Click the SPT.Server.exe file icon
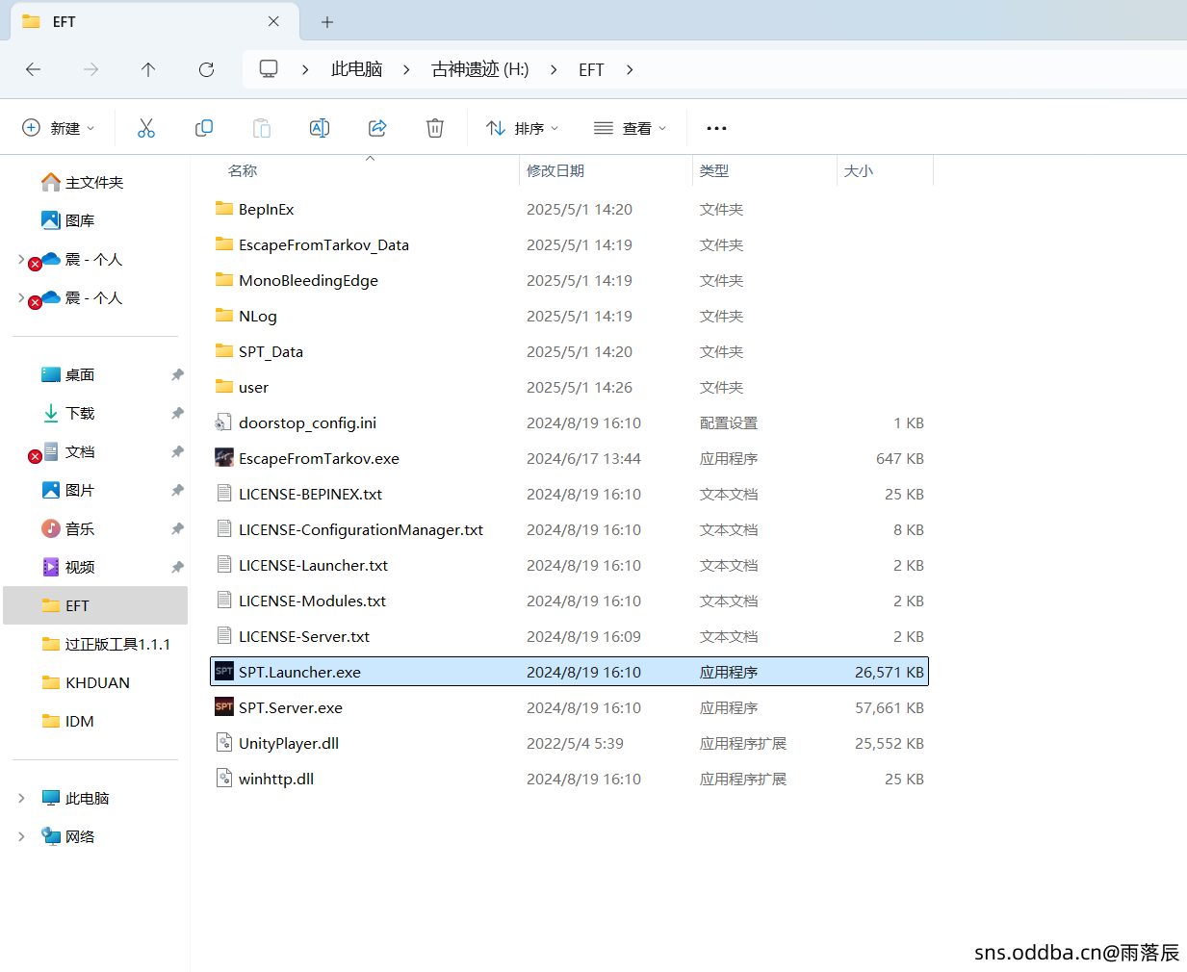 (224, 707)
